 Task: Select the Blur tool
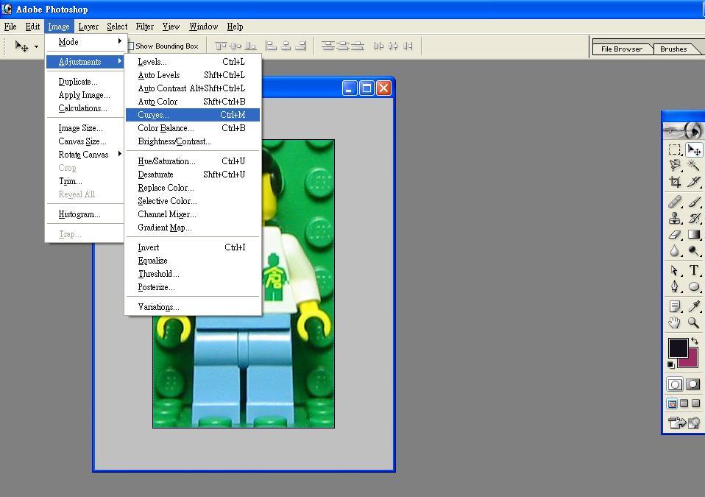click(x=674, y=250)
